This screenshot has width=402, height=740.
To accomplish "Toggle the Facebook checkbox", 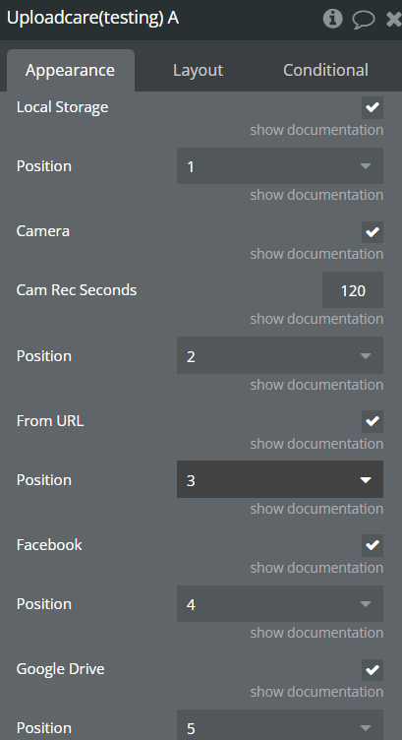I will [373, 545].
